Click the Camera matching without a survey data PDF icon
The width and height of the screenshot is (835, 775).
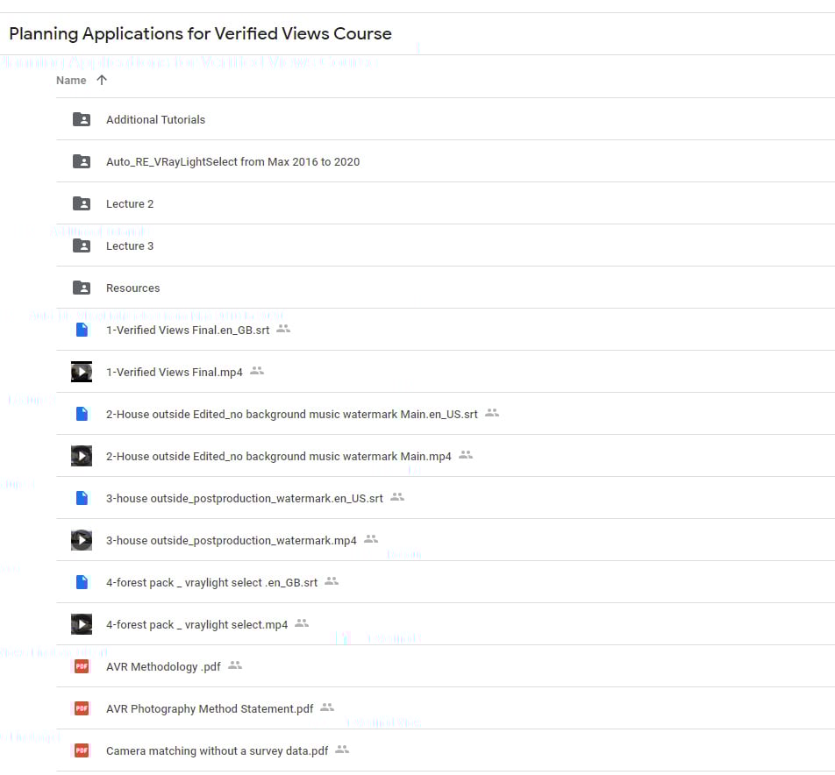pos(82,750)
